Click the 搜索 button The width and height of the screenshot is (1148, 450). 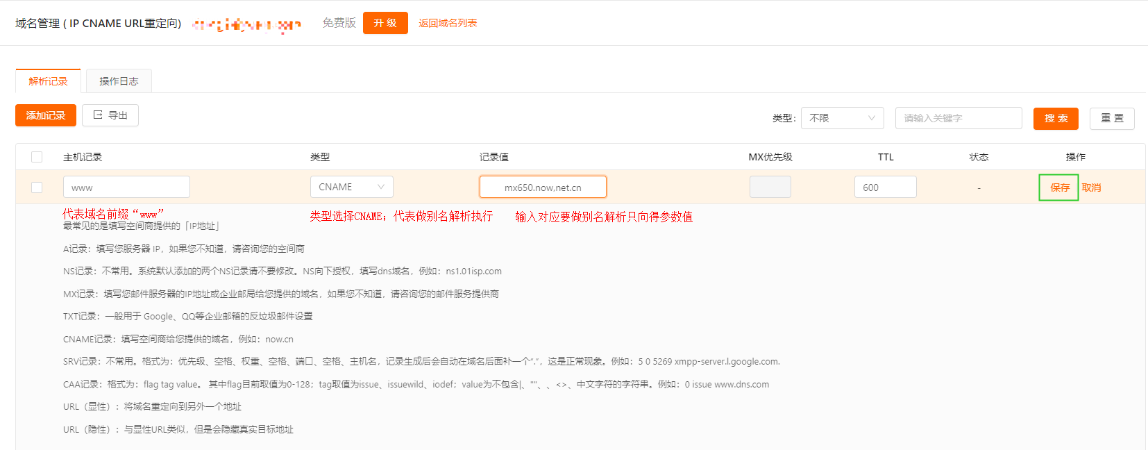(x=1056, y=118)
